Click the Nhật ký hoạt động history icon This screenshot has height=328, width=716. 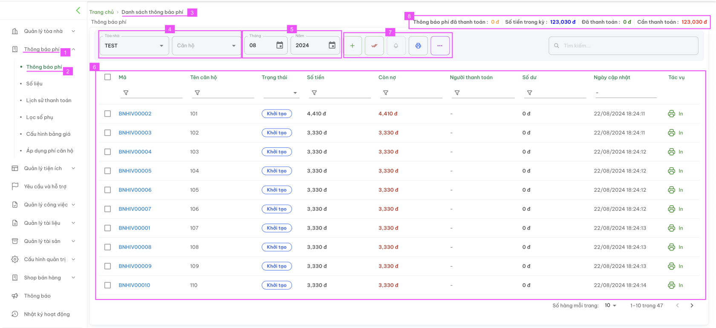(15, 314)
